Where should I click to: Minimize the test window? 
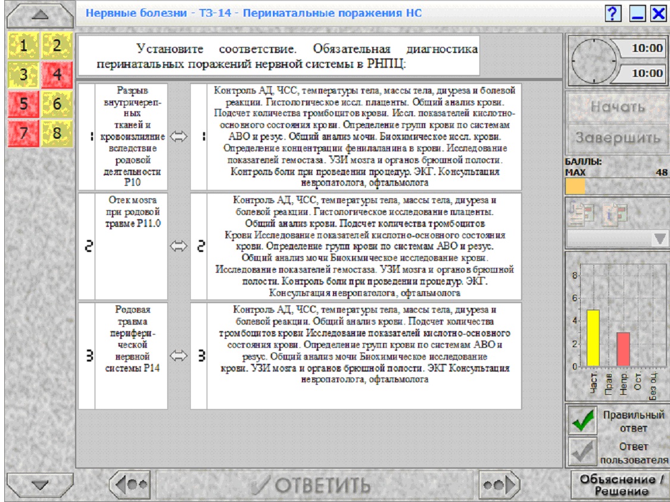(637, 13)
